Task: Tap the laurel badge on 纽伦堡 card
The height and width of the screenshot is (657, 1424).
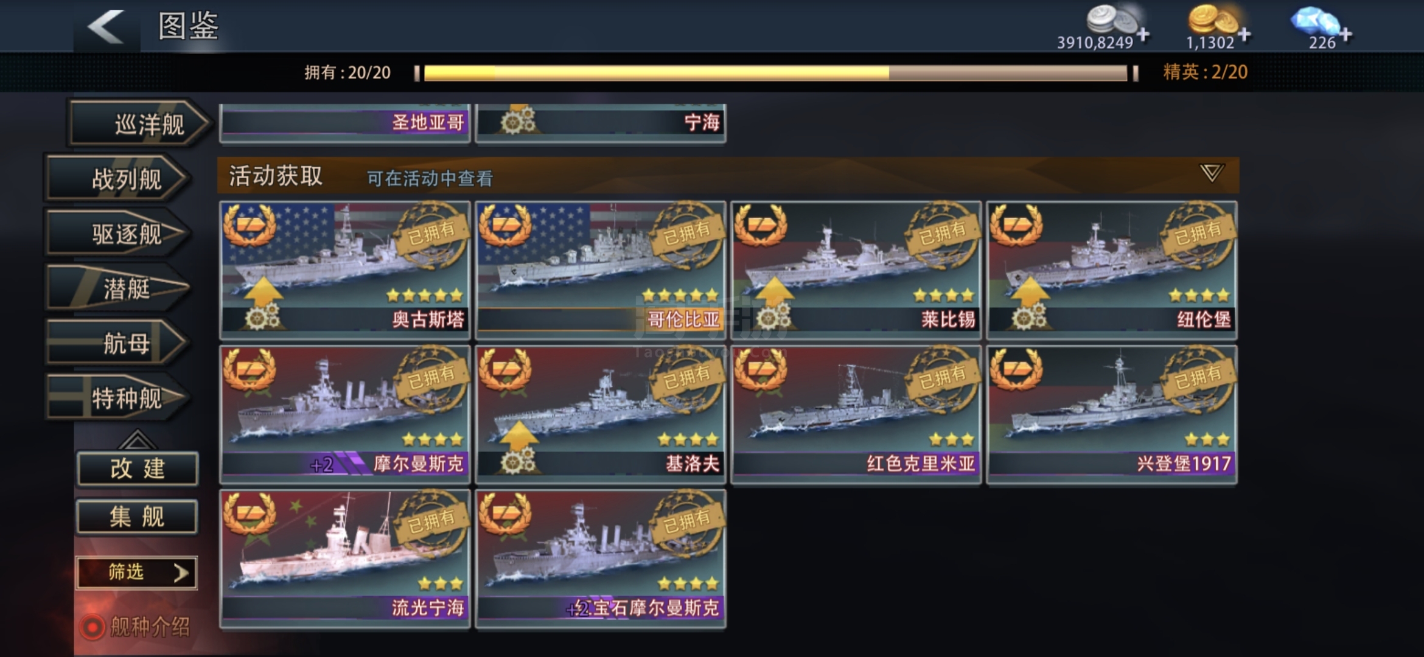Action: [x=1016, y=225]
